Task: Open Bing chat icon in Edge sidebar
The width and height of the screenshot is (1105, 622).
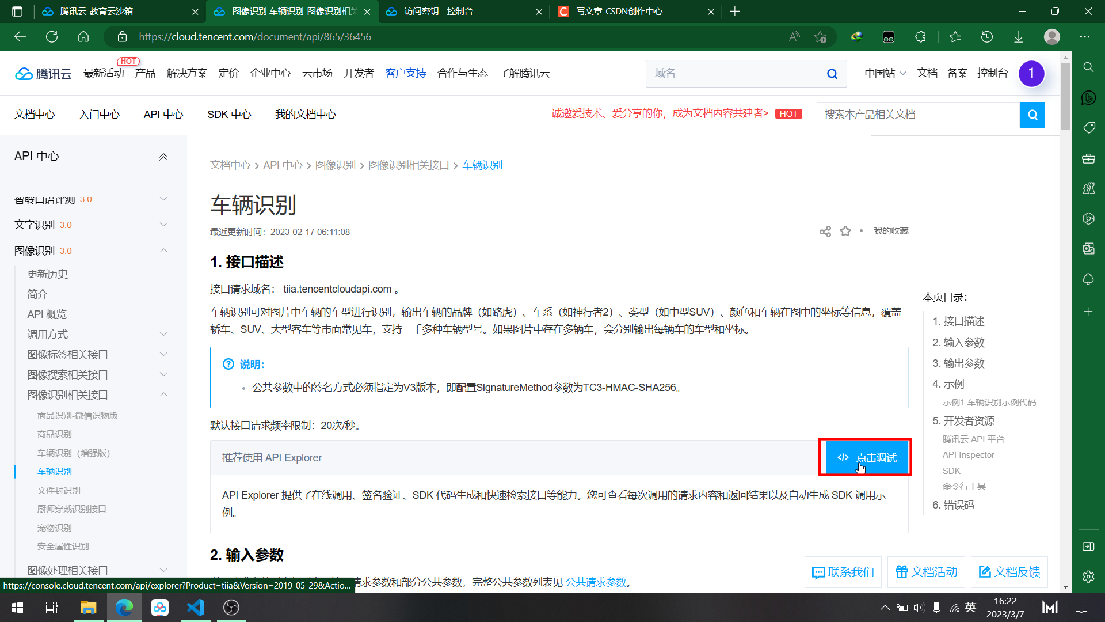Action: pyautogui.click(x=1088, y=97)
